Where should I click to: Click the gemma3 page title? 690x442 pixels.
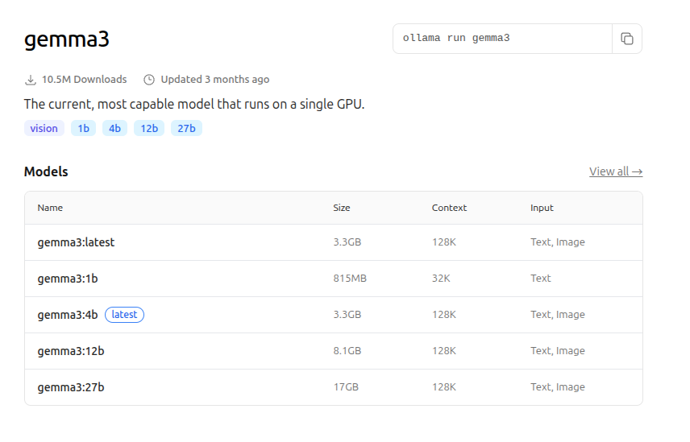(67, 39)
